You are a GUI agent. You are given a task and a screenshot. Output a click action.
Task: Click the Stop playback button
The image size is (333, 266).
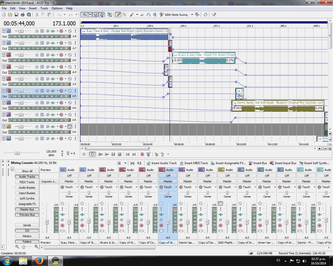pyautogui.click(x=119, y=154)
